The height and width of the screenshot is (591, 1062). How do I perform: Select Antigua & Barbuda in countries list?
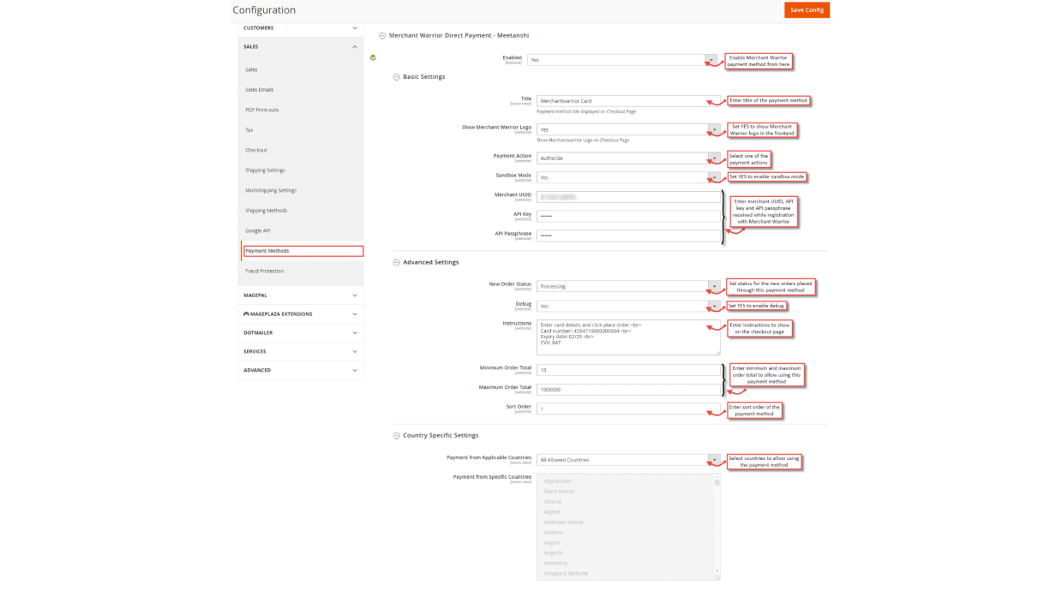pos(566,574)
